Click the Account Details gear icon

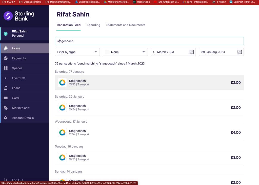coord(6,118)
